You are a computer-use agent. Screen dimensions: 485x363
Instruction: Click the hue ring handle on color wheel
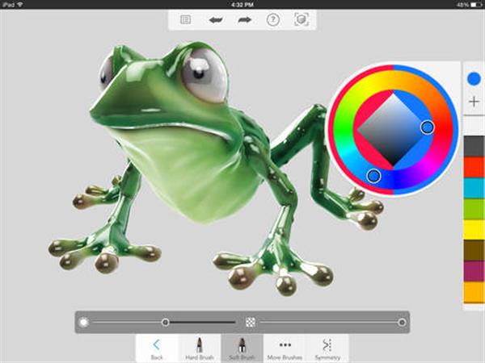(373, 176)
